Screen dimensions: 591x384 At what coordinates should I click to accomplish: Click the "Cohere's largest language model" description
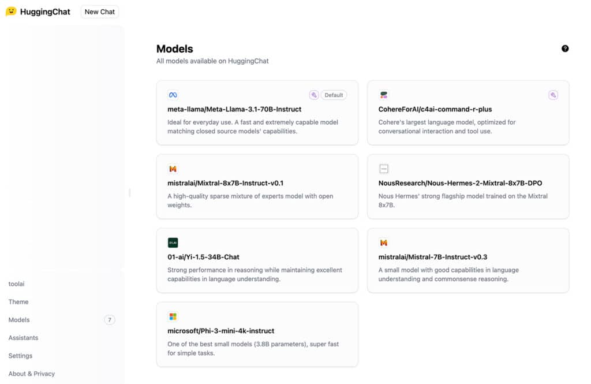(x=447, y=126)
